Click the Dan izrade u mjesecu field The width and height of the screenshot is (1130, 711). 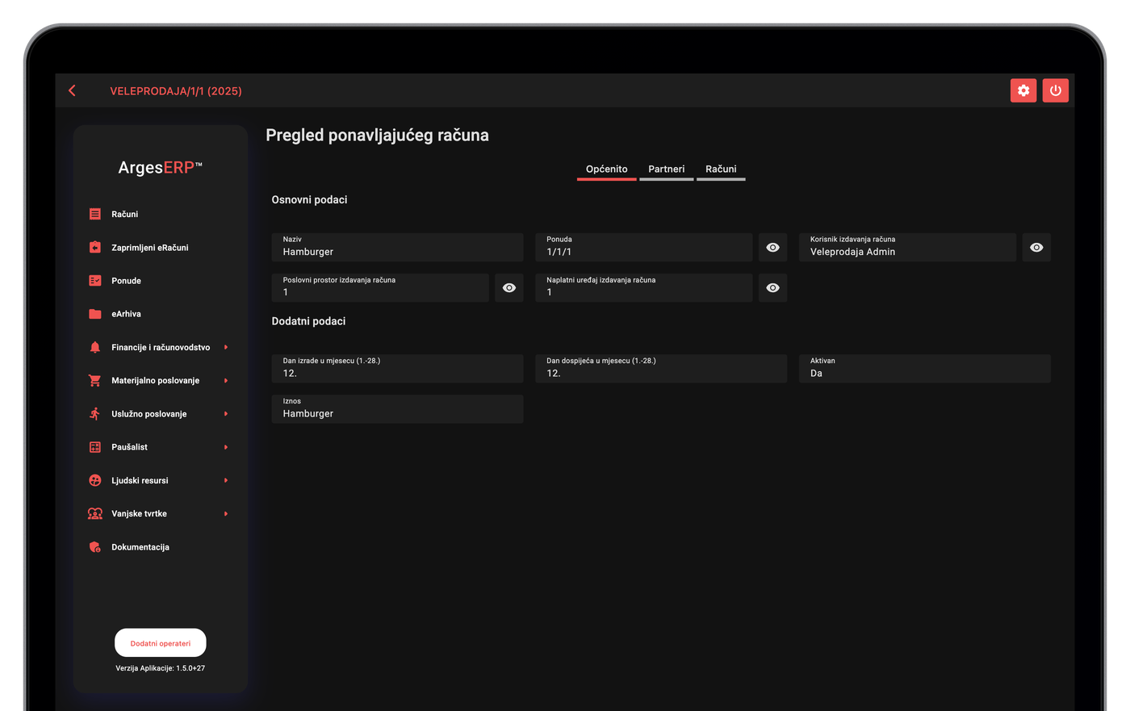(398, 369)
